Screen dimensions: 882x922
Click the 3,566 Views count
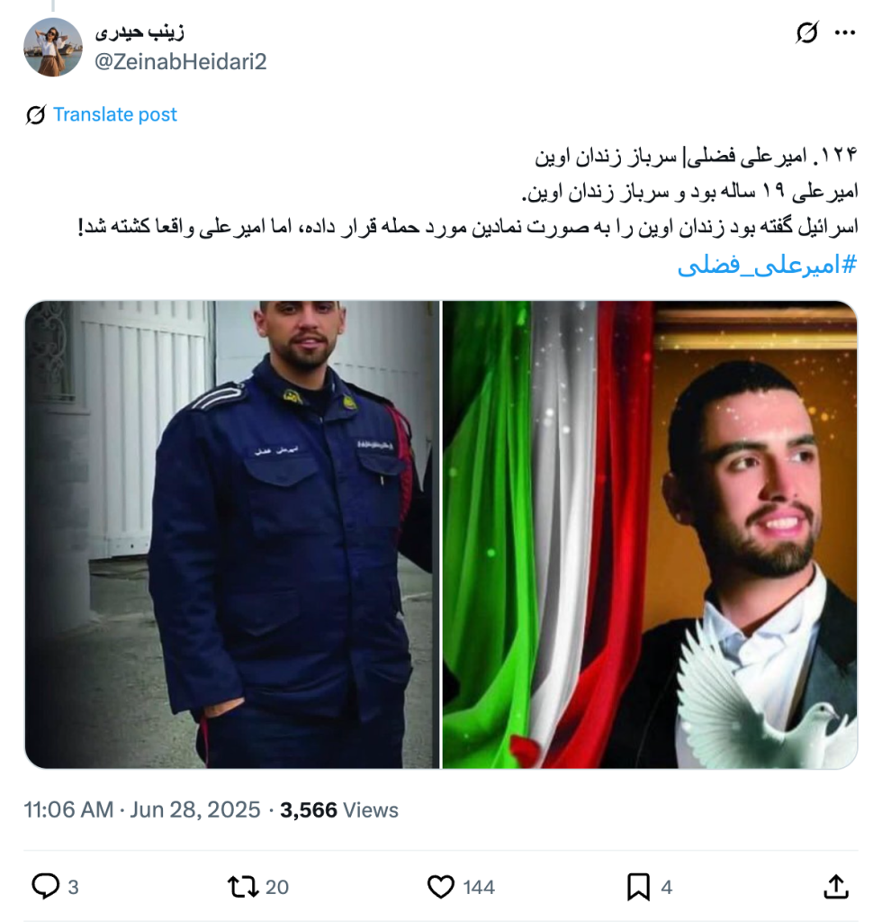pos(339,810)
